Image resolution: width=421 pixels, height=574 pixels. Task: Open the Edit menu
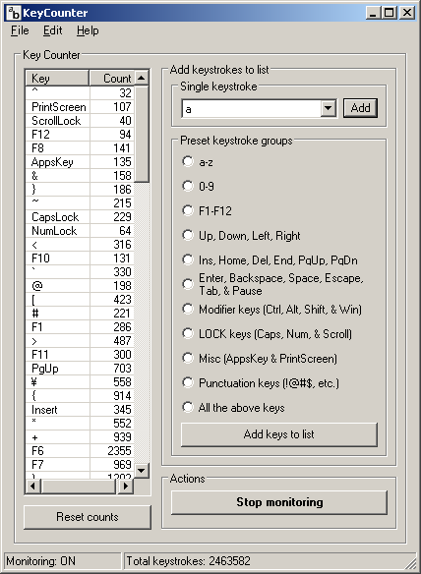(53, 30)
